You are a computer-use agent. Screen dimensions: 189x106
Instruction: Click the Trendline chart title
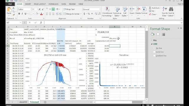[124, 55]
